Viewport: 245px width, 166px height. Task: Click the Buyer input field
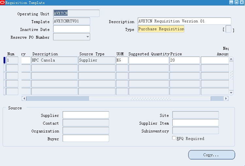[x=86, y=138]
